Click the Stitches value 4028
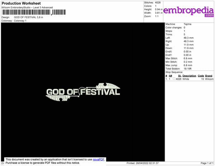Screen dimensions: 215x166 (158, 3)
